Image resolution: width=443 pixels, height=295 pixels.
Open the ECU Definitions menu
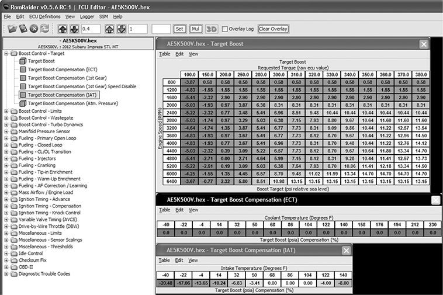coord(46,16)
